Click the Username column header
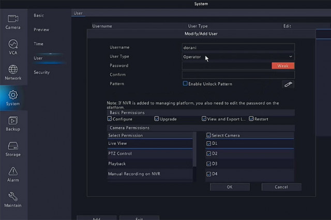 pyautogui.click(x=102, y=26)
